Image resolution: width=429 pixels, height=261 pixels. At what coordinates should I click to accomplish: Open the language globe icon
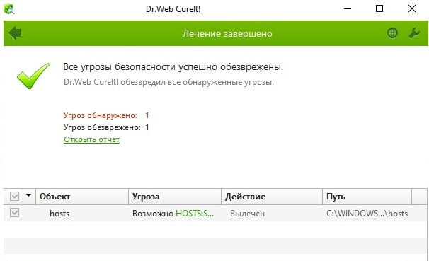pos(393,33)
